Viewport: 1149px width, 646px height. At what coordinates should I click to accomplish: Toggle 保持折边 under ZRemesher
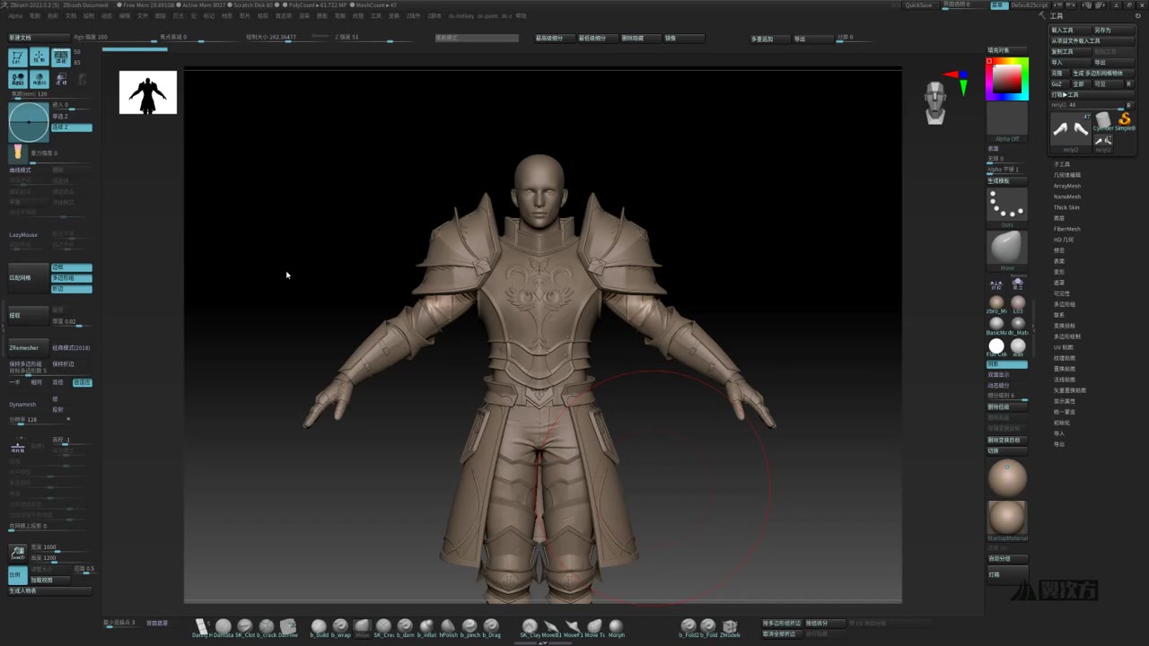click(x=64, y=363)
